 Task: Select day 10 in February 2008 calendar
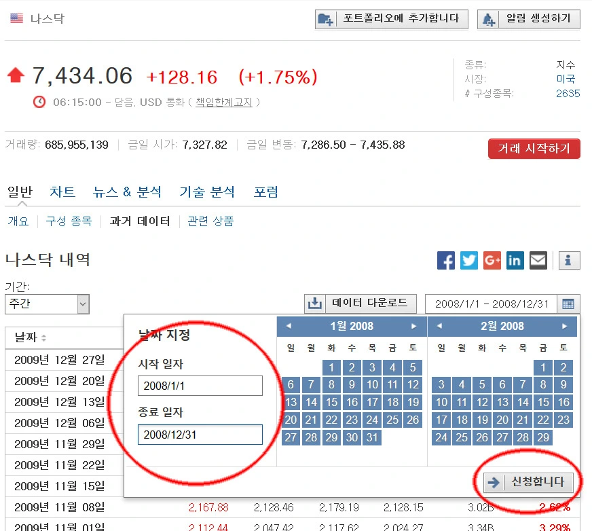click(x=441, y=402)
